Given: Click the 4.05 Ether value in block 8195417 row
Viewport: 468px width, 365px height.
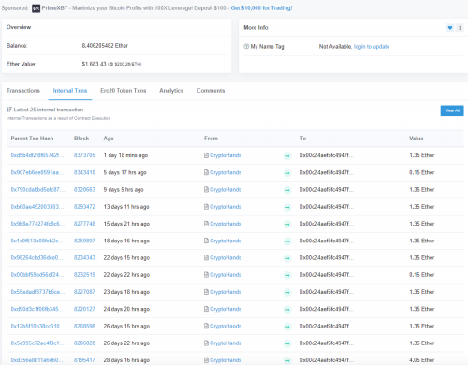Looking at the screenshot, I should coord(422,360).
